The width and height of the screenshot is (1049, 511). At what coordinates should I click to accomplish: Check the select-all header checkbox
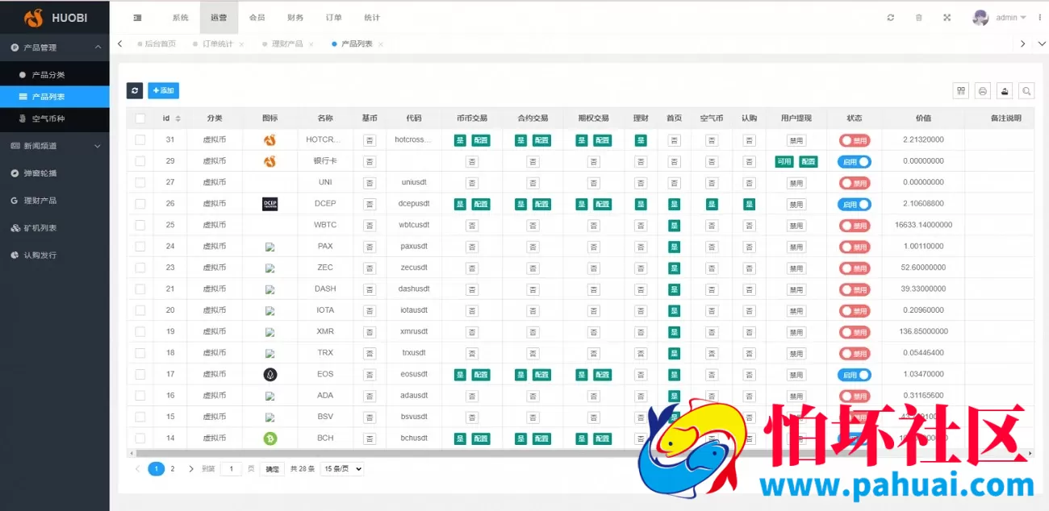click(x=140, y=118)
